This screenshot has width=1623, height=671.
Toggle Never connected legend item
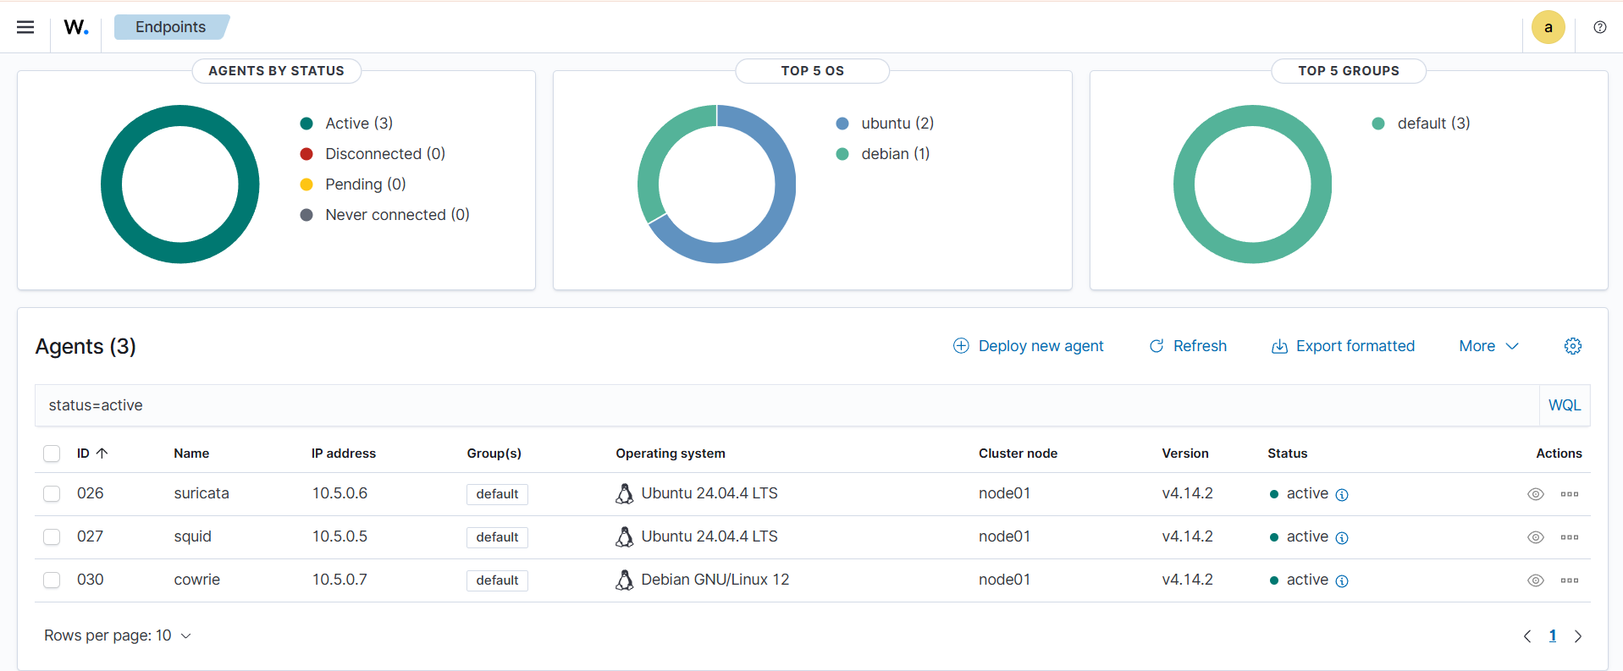[385, 215]
